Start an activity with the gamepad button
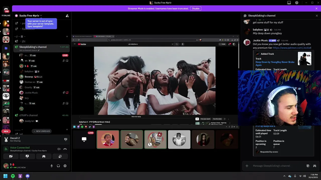This screenshot has height=180, width=321. [44, 156]
